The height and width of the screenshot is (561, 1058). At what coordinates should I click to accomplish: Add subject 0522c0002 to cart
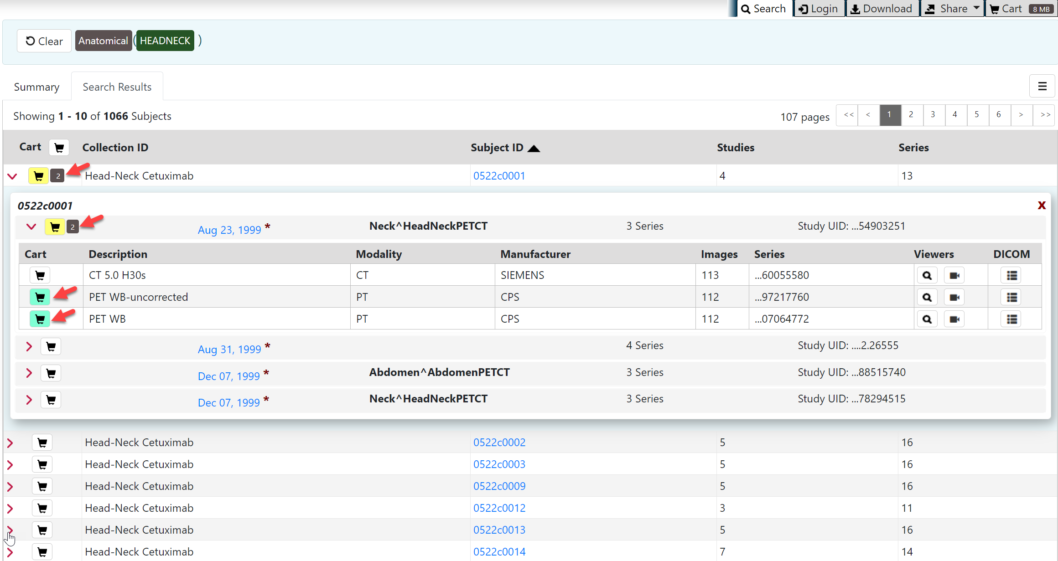[42, 443]
